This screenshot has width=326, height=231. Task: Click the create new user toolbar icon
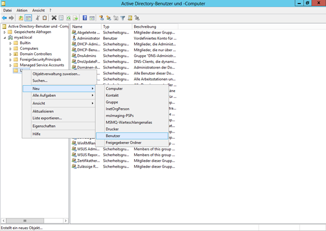tap(100, 18)
